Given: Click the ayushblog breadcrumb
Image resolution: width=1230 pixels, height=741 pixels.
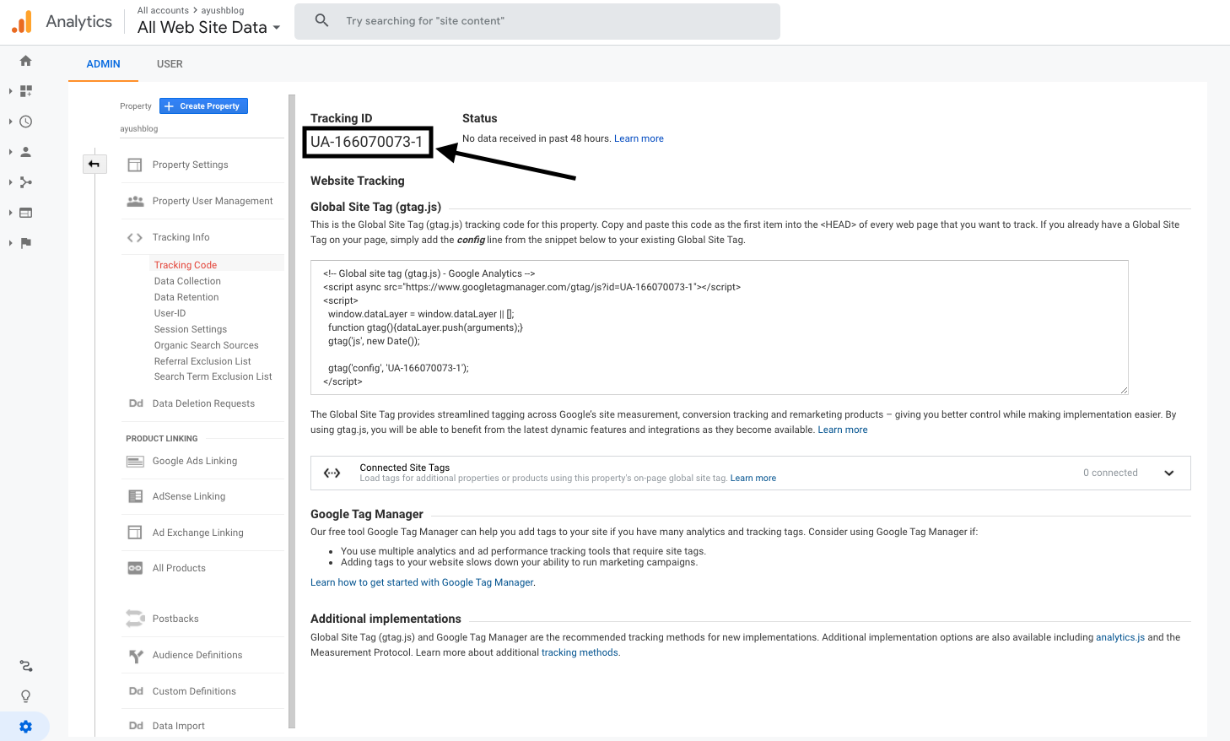Looking at the screenshot, I should click(223, 10).
